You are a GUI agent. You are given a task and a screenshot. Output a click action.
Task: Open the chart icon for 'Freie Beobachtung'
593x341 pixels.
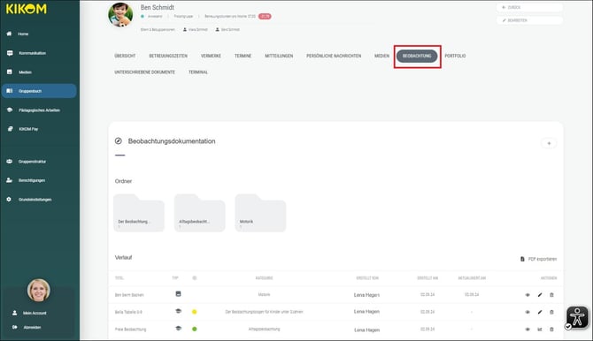pyautogui.click(x=540, y=330)
